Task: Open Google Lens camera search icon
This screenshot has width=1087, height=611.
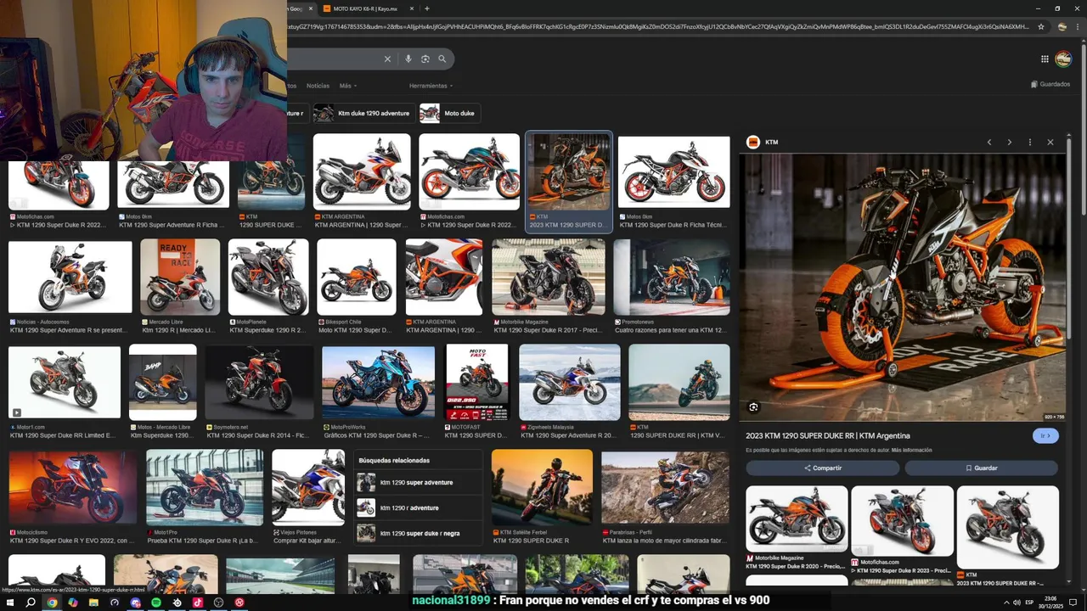Action: [425, 59]
